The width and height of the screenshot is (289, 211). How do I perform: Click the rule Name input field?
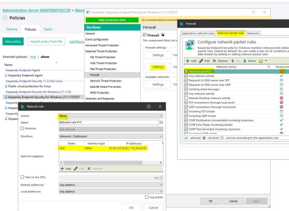tap(109, 123)
